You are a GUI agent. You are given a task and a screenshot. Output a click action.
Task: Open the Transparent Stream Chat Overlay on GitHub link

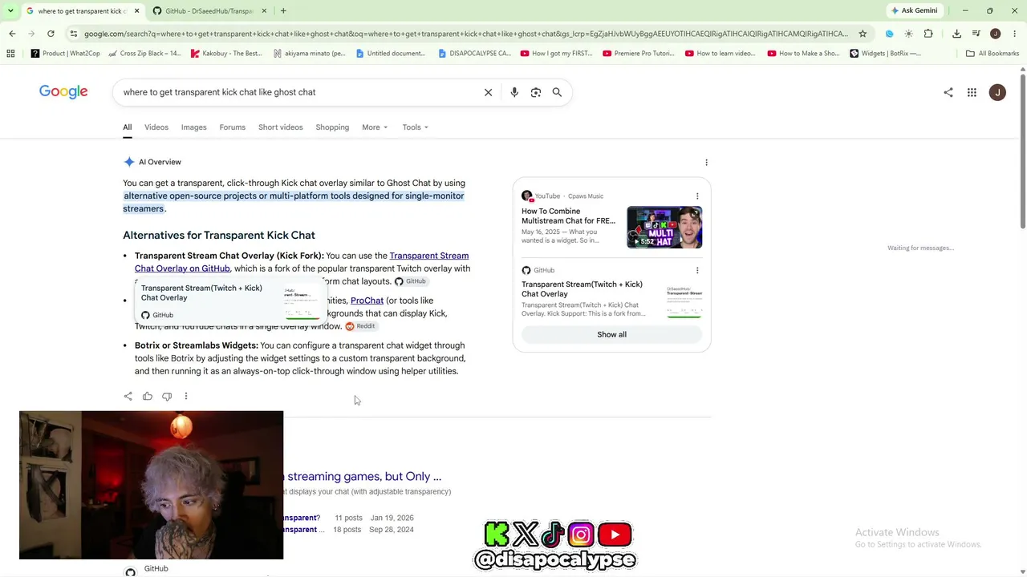(x=302, y=262)
